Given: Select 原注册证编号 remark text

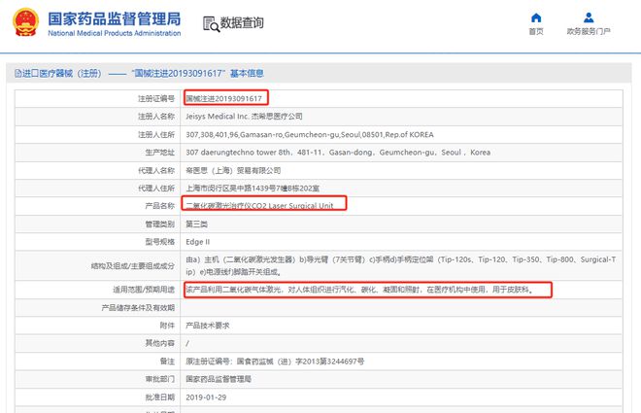Looking at the screenshot, I should point(275,361).
